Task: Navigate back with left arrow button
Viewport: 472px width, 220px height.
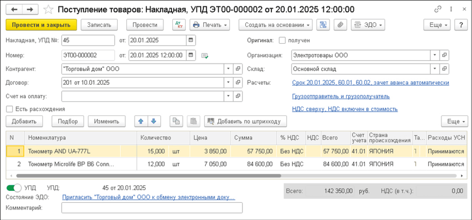Action: [15, 9]
